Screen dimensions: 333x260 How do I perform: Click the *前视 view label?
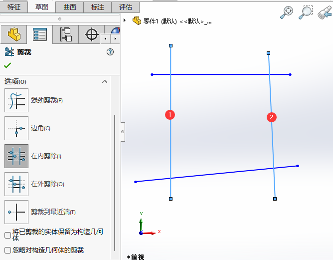point(136,257)
